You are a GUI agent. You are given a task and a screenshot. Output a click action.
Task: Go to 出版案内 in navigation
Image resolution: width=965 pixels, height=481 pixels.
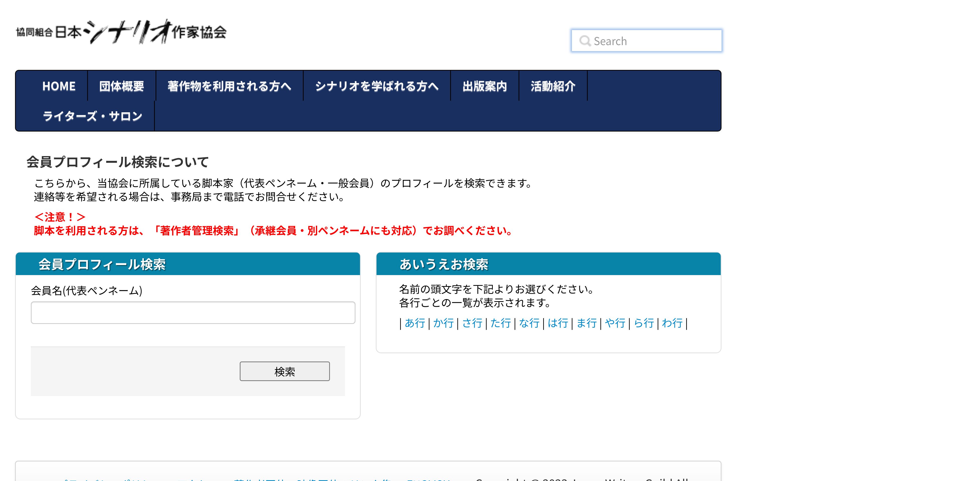484,86
